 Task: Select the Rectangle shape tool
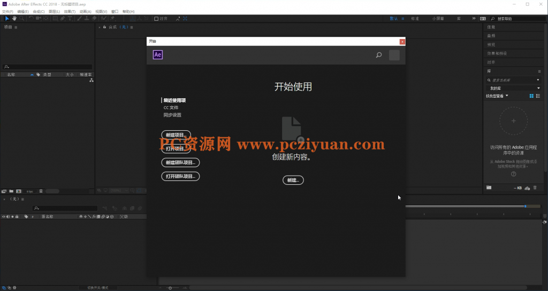(55, 19)
